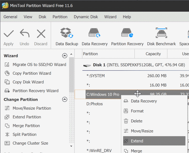Click Move/Resize Partition link

click(32, 108)
